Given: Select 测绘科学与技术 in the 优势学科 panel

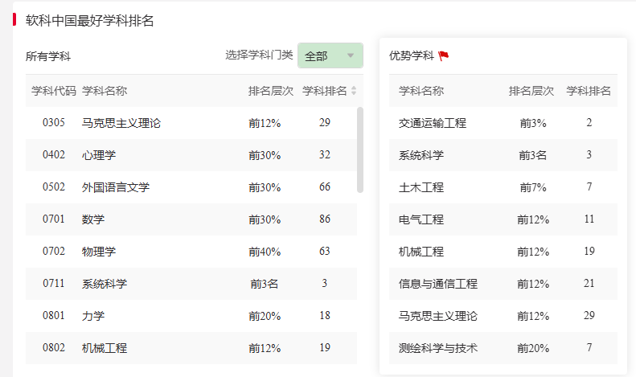Looking at the screenshot, I should coord(437,348).
